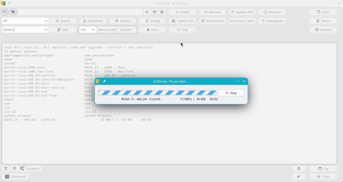The image size is (343, 182).
Task: Click the fullscreen frame icon at bottom left
Action: [6, 168]
